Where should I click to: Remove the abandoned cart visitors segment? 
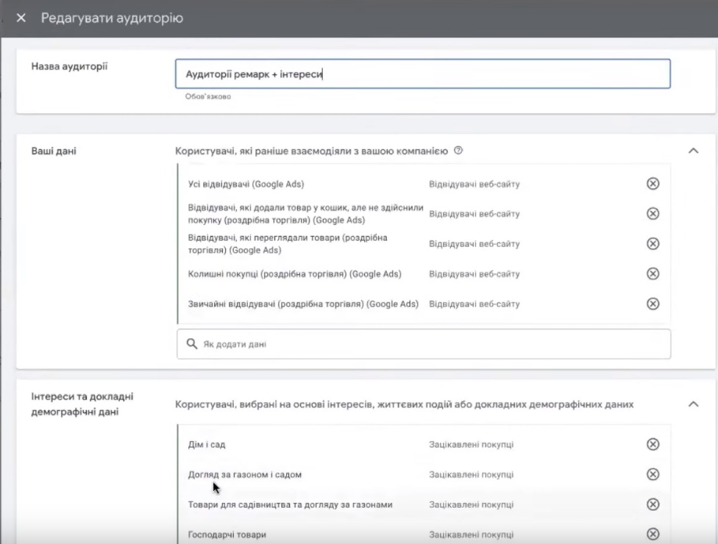(x=652, y=214)
